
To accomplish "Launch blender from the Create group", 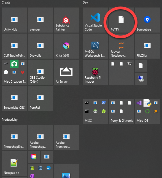I will [x=40, y=20].
